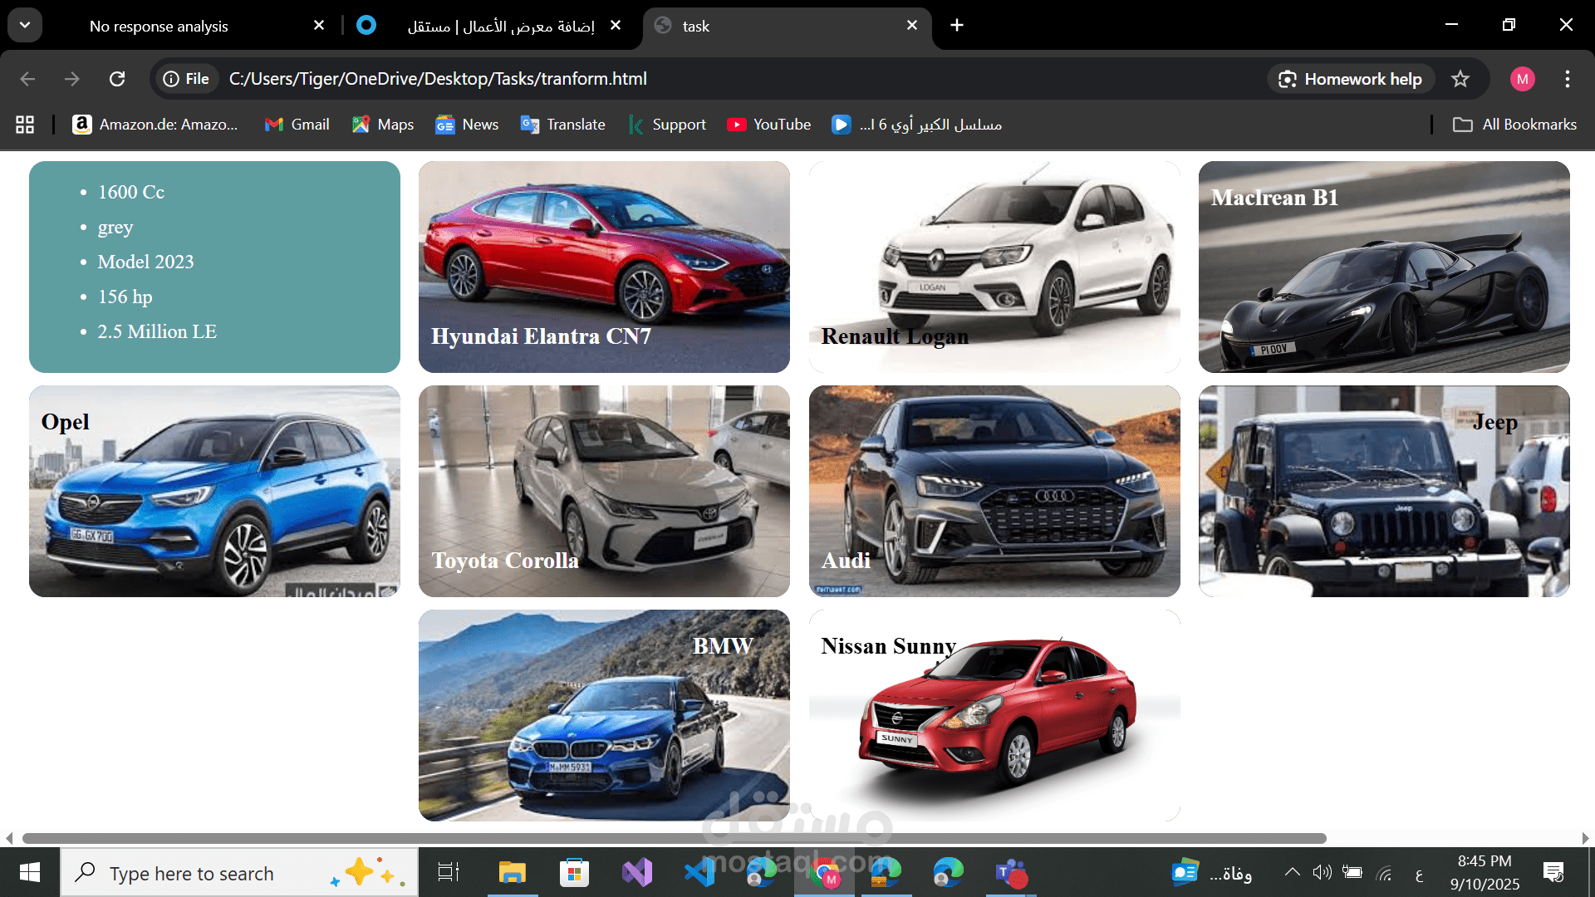Click the Audi car card
The height and width of the screenshot is (897, 1595).
pyautogui.click(x=994, y=491)
